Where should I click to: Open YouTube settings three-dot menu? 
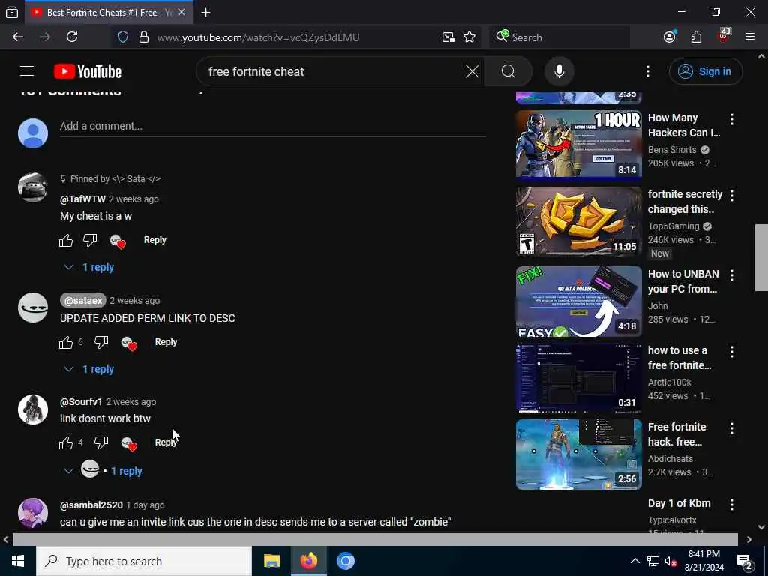(648, 71)
